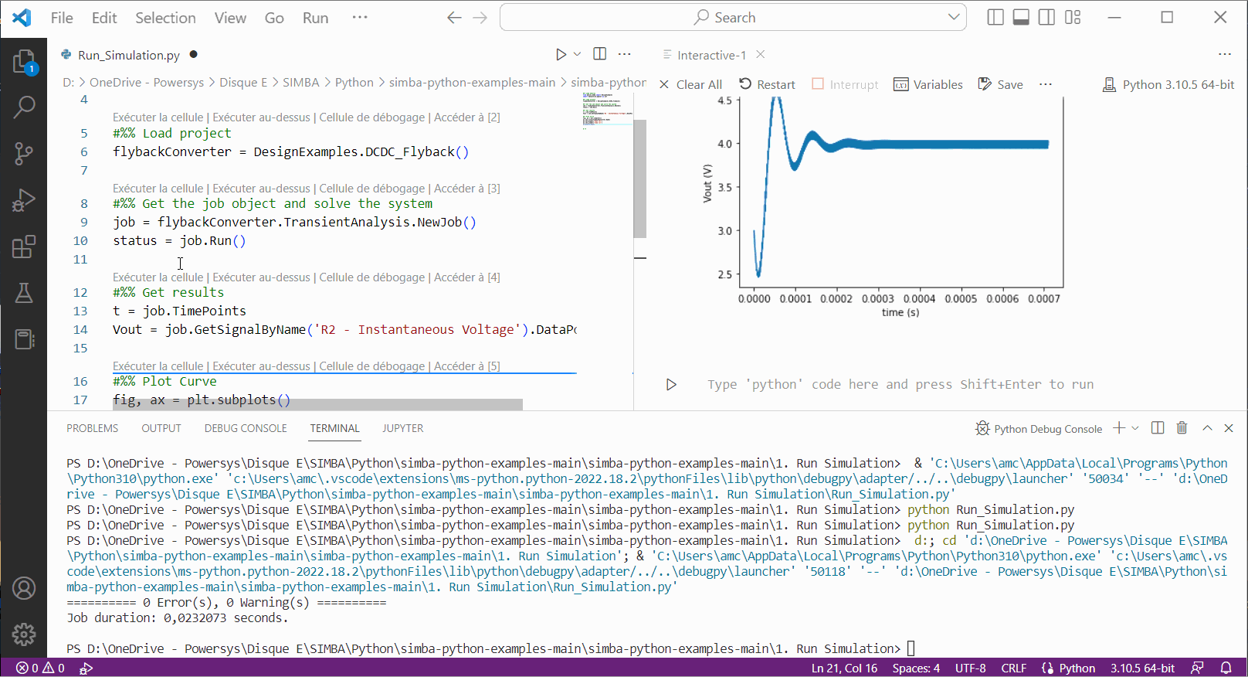
Task: Open the new terminal launch profile dropdown
Action: pyautogui.click(x=1135, y=428)
